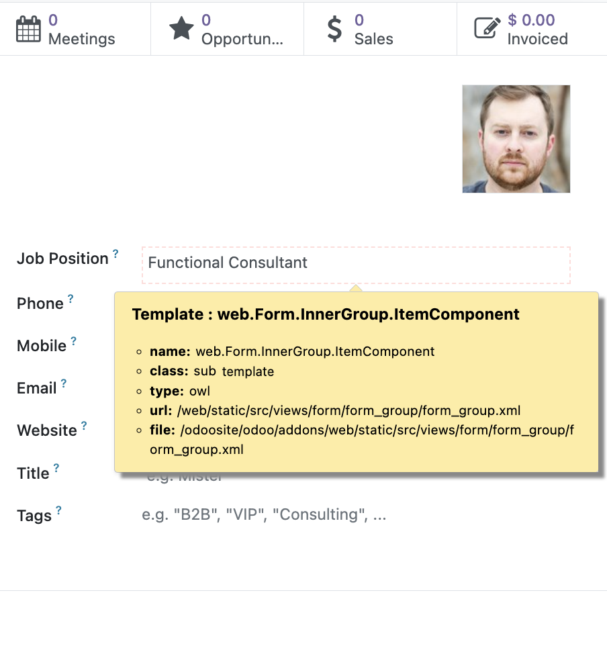Screen dimensions: 607x646
Task: Click help question mark beside Phone
Action: pyautogui.click(x=71, y=299)
